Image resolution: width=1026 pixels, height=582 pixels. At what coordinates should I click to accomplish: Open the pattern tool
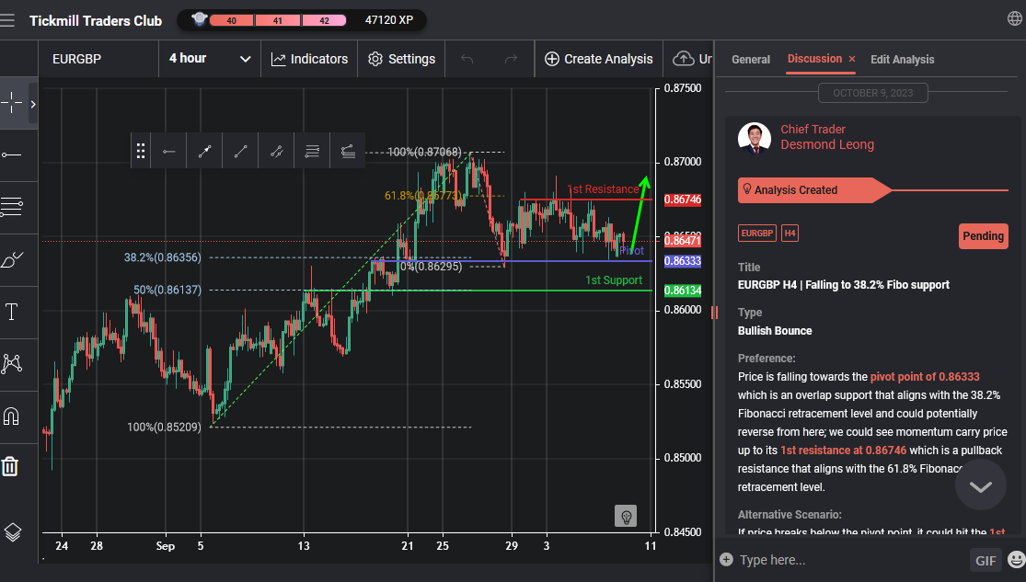[12, 363]
